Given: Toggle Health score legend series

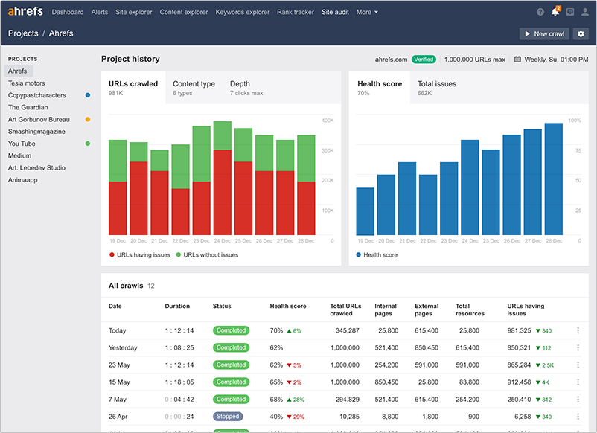Looking at the screenshot, I should [377, 255].
